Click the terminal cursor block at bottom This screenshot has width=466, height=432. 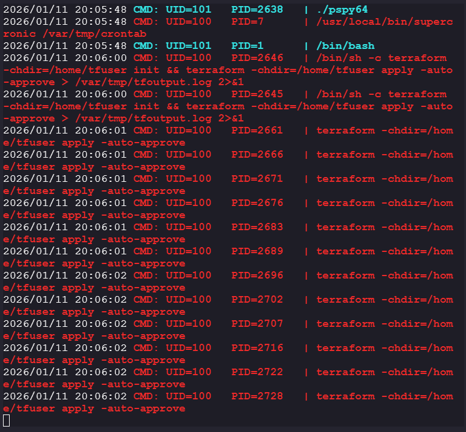pyautogui.click(x=7, y=420)
